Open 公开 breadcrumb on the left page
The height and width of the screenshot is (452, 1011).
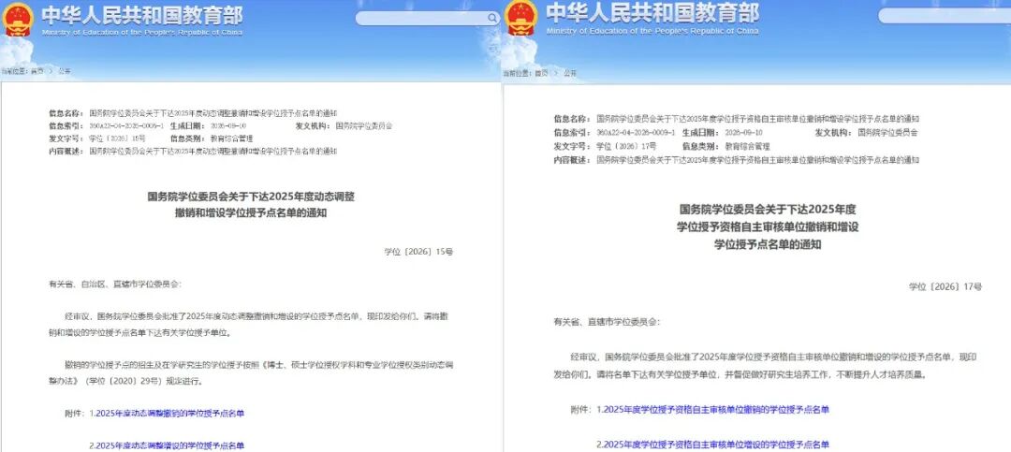click(66, 71)
